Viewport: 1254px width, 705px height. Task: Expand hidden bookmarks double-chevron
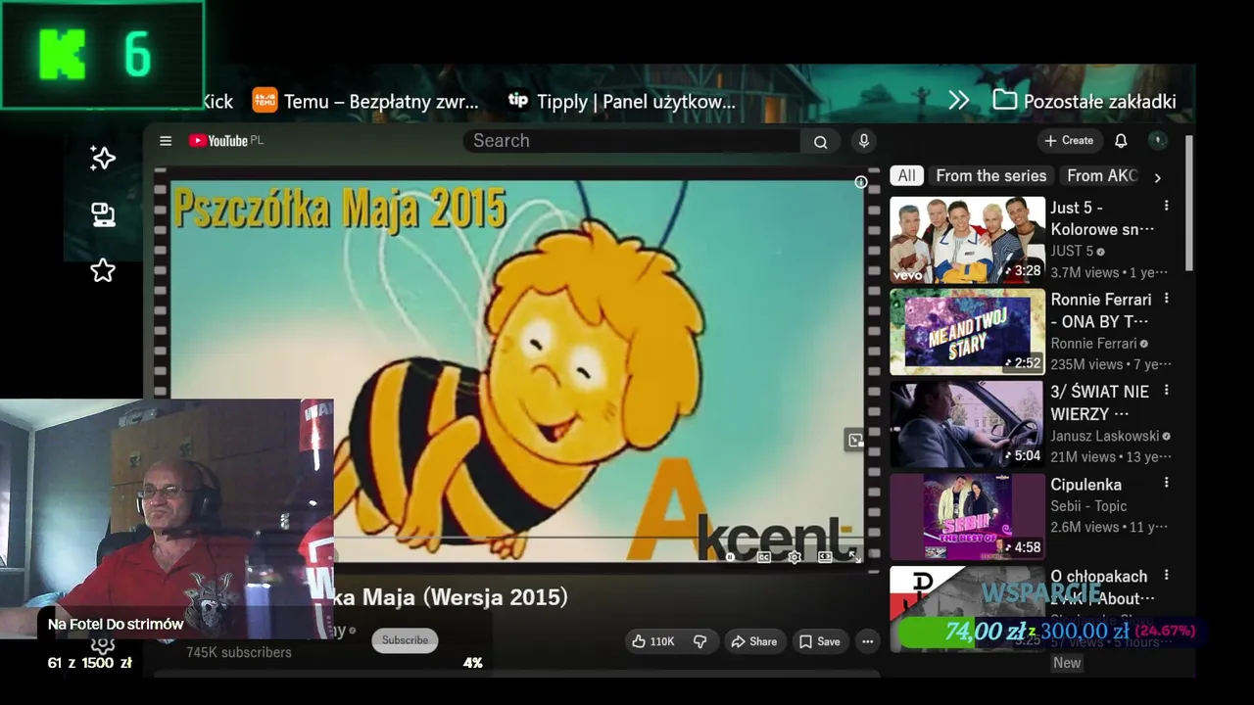coord(959,101)
